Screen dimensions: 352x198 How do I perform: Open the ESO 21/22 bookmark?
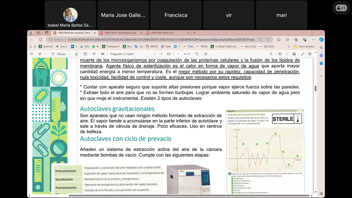click(x=248, y=46)
